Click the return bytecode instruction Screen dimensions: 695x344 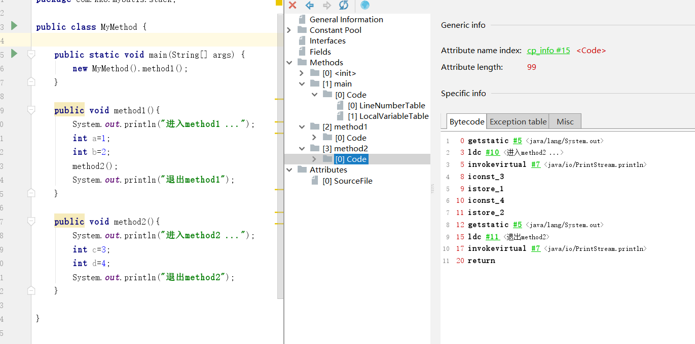482,261
